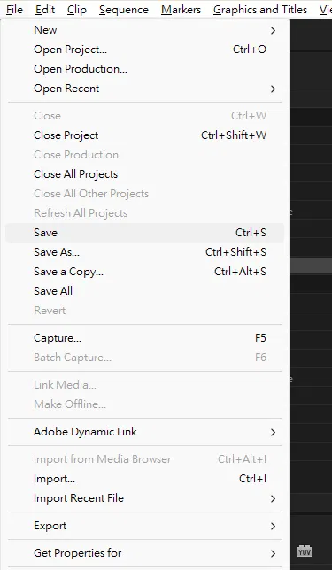This screenshot has width=332, height=570.
Task: Select Open Production menu entry
Action: click(144, 69)
